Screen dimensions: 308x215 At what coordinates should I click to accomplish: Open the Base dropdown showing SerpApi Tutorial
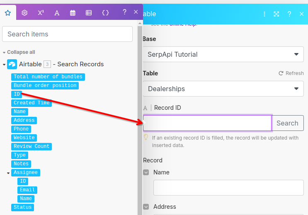pyautogui.click(x=223, y=54)
